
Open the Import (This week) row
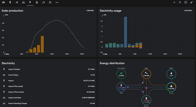pos(48,86)
